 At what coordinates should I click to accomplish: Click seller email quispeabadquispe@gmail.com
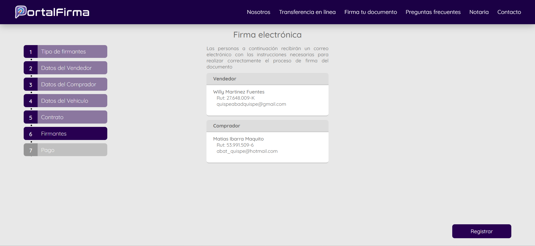(x=251, y=104)
